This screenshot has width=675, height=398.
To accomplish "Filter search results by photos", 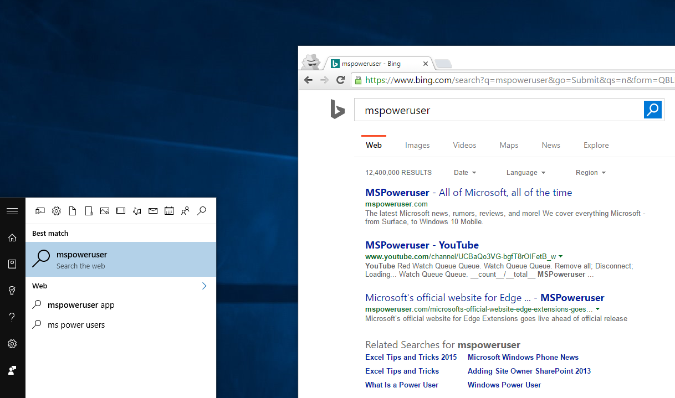I will pos(105,211).
